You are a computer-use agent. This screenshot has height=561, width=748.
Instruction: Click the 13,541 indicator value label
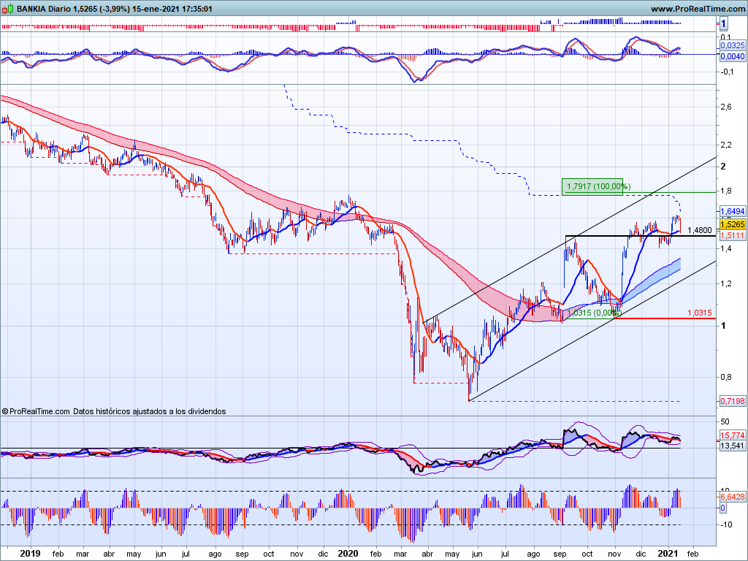tap(732, 446)
